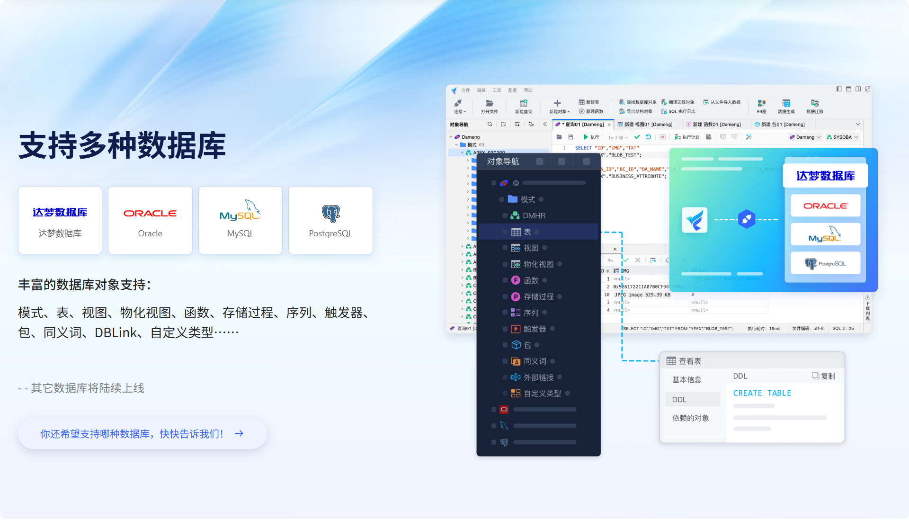
Task: Select 依赖的对象 in 查看表 panel
Action: 691,419
